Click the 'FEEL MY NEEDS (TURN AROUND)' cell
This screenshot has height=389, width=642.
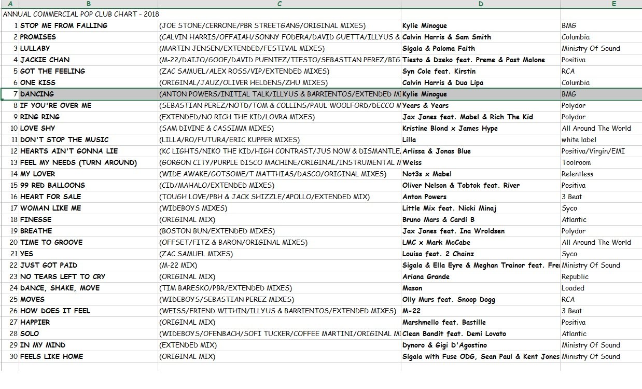click(88, 162)
